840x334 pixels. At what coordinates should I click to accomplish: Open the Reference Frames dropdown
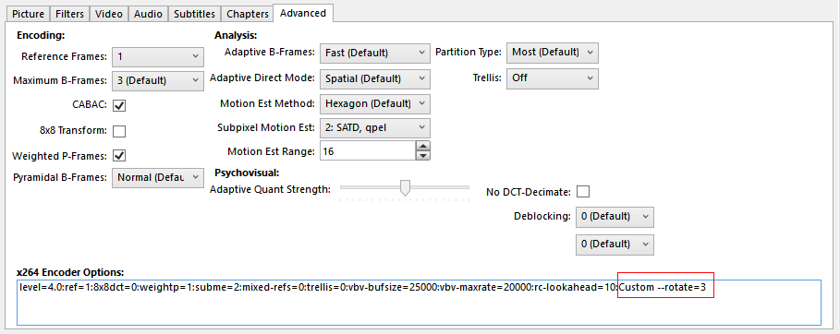(x=157, y=56)
